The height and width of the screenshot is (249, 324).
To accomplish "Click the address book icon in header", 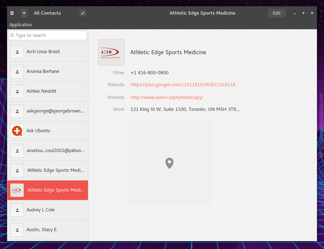I will [x=12, y=13].
